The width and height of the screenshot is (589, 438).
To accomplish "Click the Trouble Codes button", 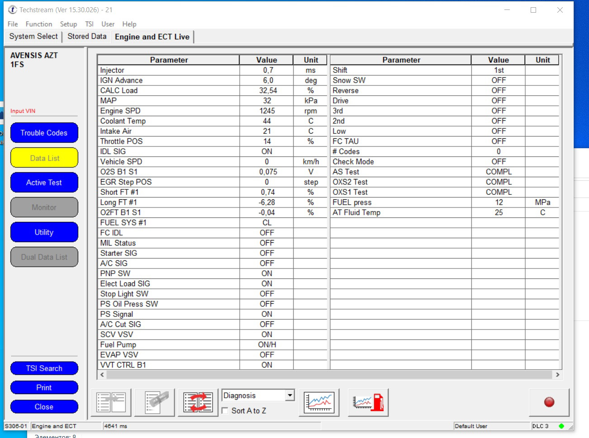I will tap(44, 133).
